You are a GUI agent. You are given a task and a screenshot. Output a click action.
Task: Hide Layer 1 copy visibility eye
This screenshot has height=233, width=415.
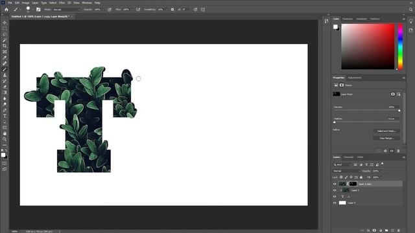[335, 184]
